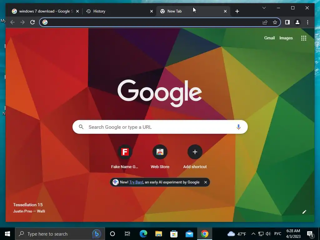Open the Gmail link
320x240 pixels.
click(269, 38)
